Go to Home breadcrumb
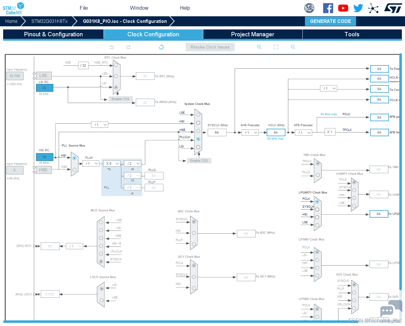 [x=11, y=21]
